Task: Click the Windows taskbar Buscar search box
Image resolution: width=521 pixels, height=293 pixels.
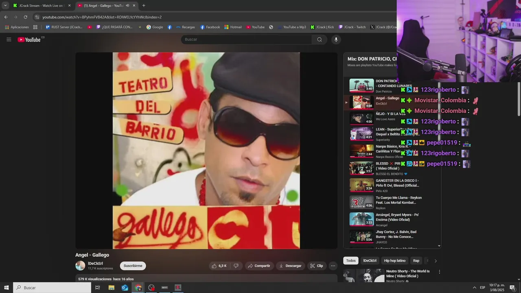Action: coord(52,288)
